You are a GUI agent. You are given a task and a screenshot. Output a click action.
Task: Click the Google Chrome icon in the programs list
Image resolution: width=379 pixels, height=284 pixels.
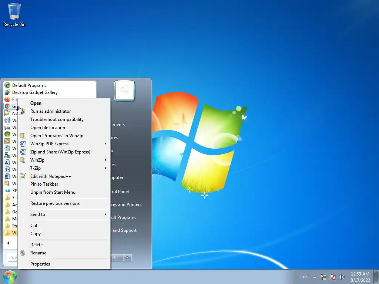coord(7,106)
